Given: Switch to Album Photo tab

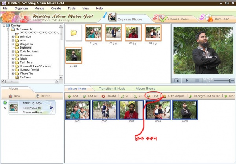Looking at the screenshot, I should click(x=77, y=89).
